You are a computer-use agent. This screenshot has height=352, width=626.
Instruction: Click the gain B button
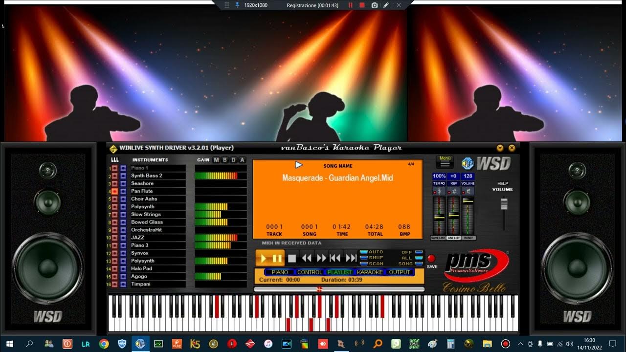pyautogui.click(x=225, y=160)
